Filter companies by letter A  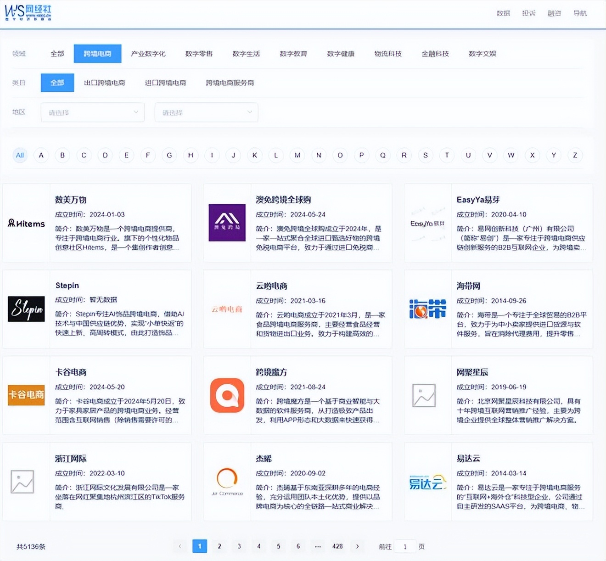(41, 155)
